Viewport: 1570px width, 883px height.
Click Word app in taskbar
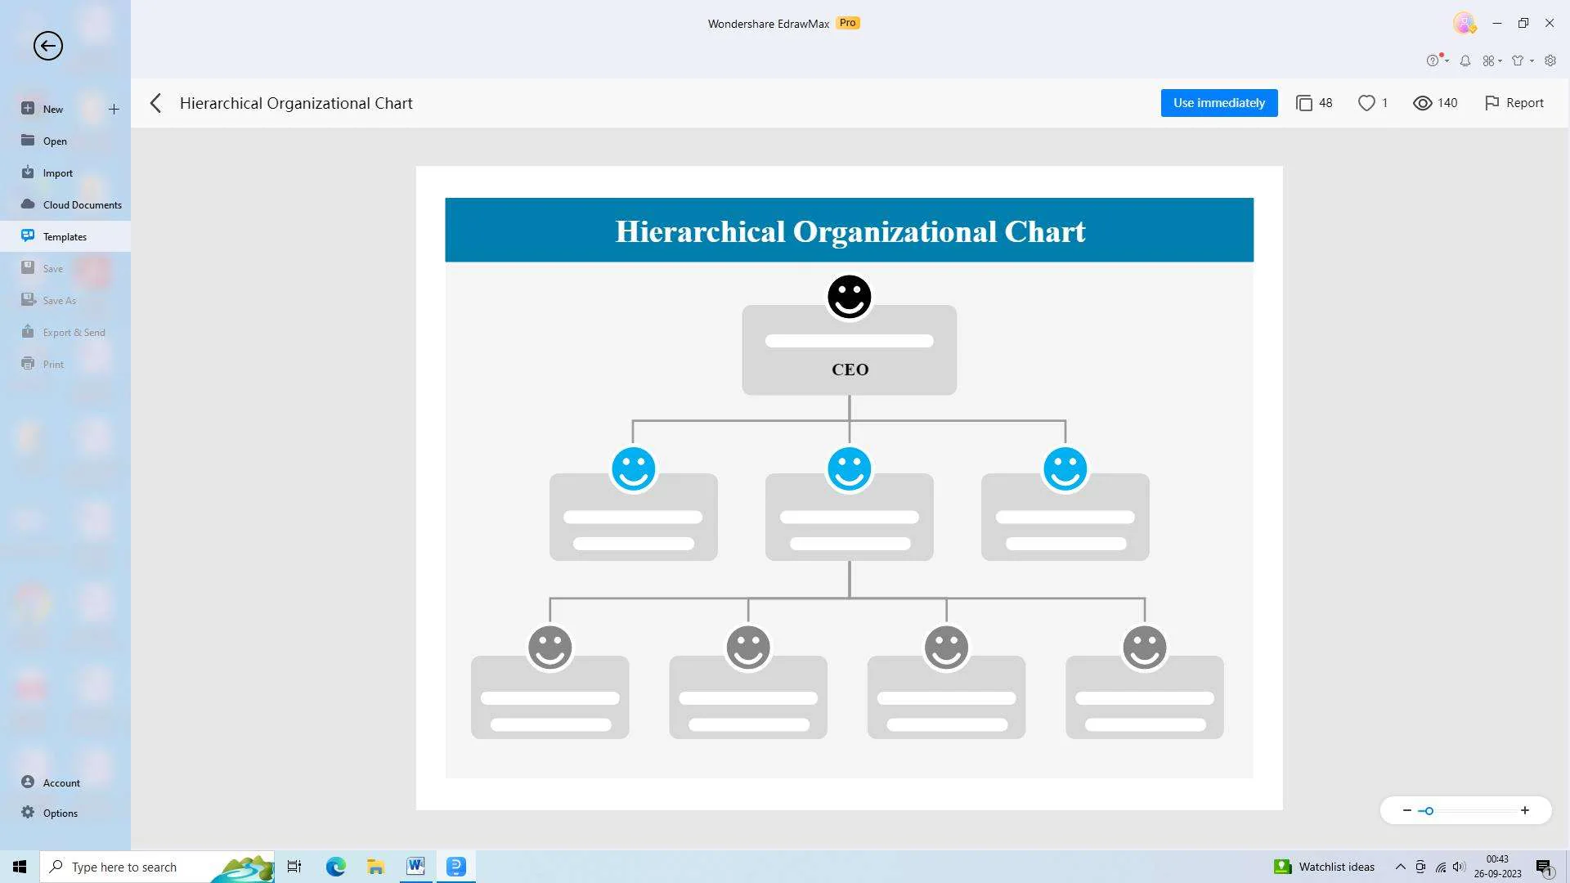pyautogui.click(x=416, y=867)
